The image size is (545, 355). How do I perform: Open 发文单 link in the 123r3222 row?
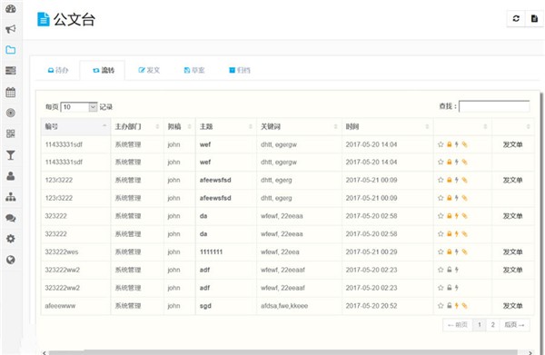pyautogui.click(x=512, y=180)
